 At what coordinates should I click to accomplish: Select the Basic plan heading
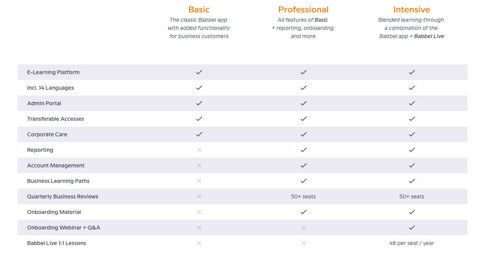(199, 10)
